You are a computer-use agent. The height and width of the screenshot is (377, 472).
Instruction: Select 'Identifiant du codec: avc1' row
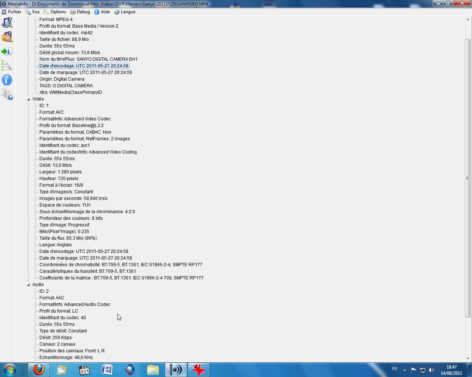pos(65,145)
